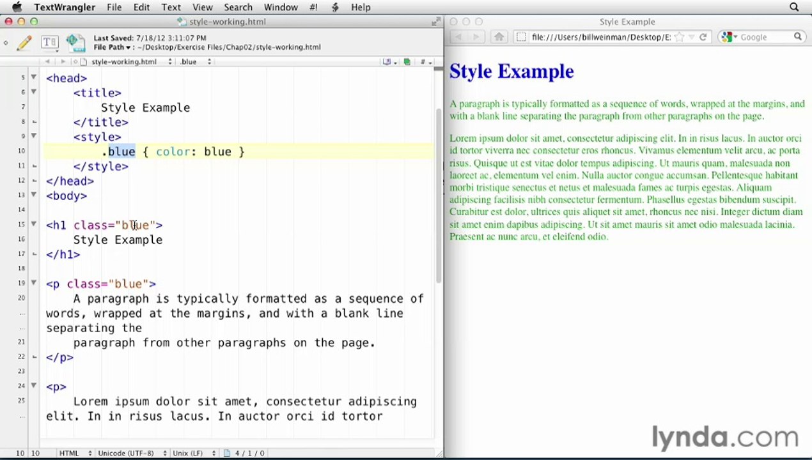Open Spotlight search in the menu bar
Image resolution: width=812 pixels, height=460 pixels.
794,7
